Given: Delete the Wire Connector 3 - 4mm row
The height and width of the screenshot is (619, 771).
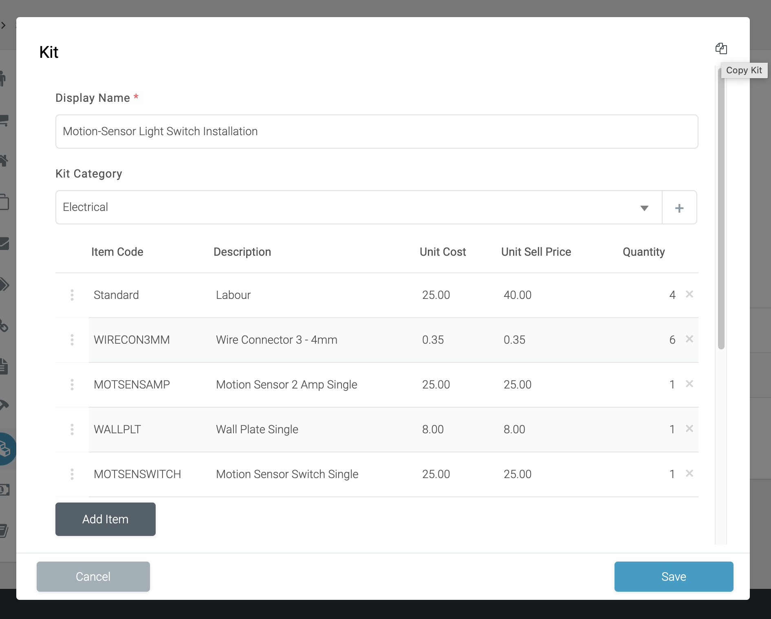Looking at the screenshot, I should pyautogui.click(x=689, y=339).
